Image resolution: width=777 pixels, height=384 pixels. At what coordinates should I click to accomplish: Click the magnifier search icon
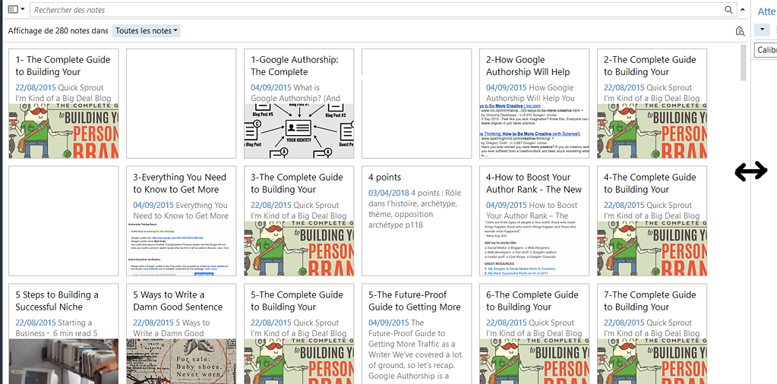click(729, 10)
